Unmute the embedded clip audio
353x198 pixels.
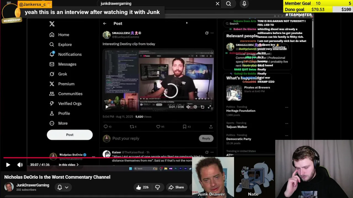(x=188, y=107)
